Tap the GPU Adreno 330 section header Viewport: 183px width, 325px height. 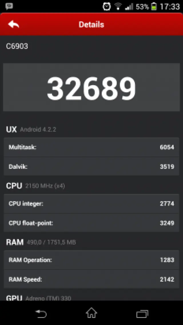pos(39,298)
